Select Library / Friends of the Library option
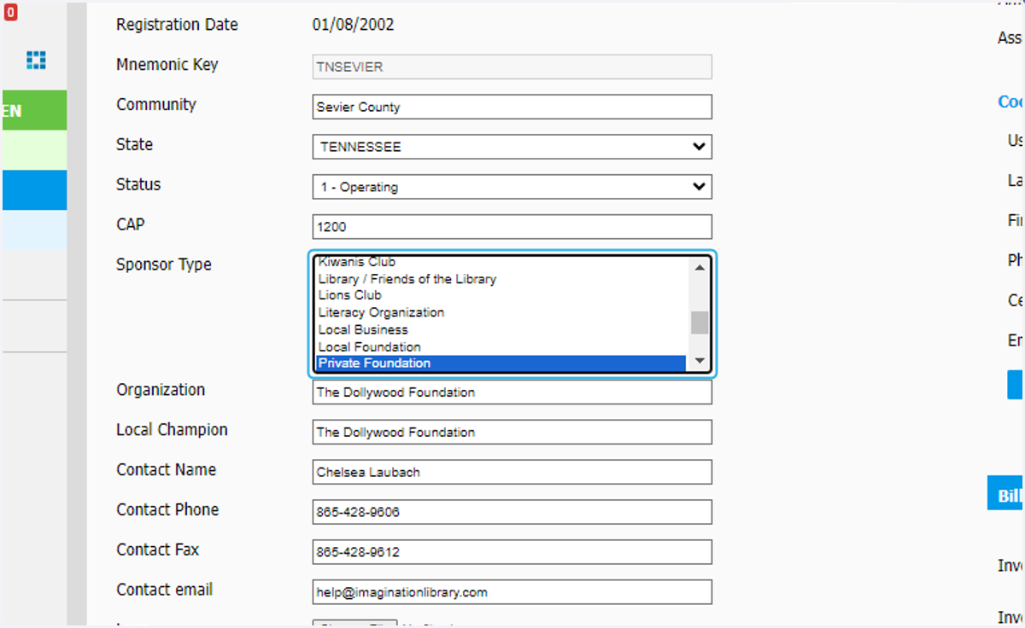Image resolution: width=1025 pixels, height=628 pixels. tap(501, 279)
